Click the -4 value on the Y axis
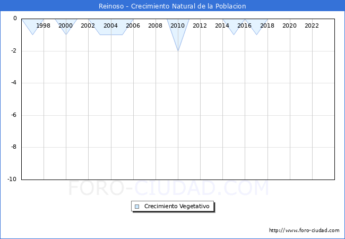 [14, 82]
